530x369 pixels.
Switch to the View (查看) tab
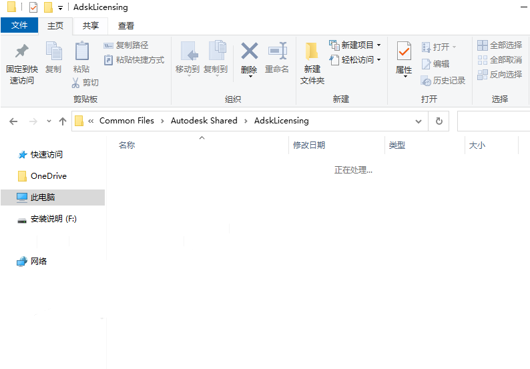[x=126, y=25]
